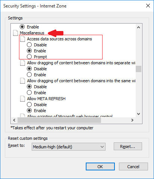Click the right arrow of horizontal scrollbar
The image size is (154, 179).
click(x=132, y=120)
